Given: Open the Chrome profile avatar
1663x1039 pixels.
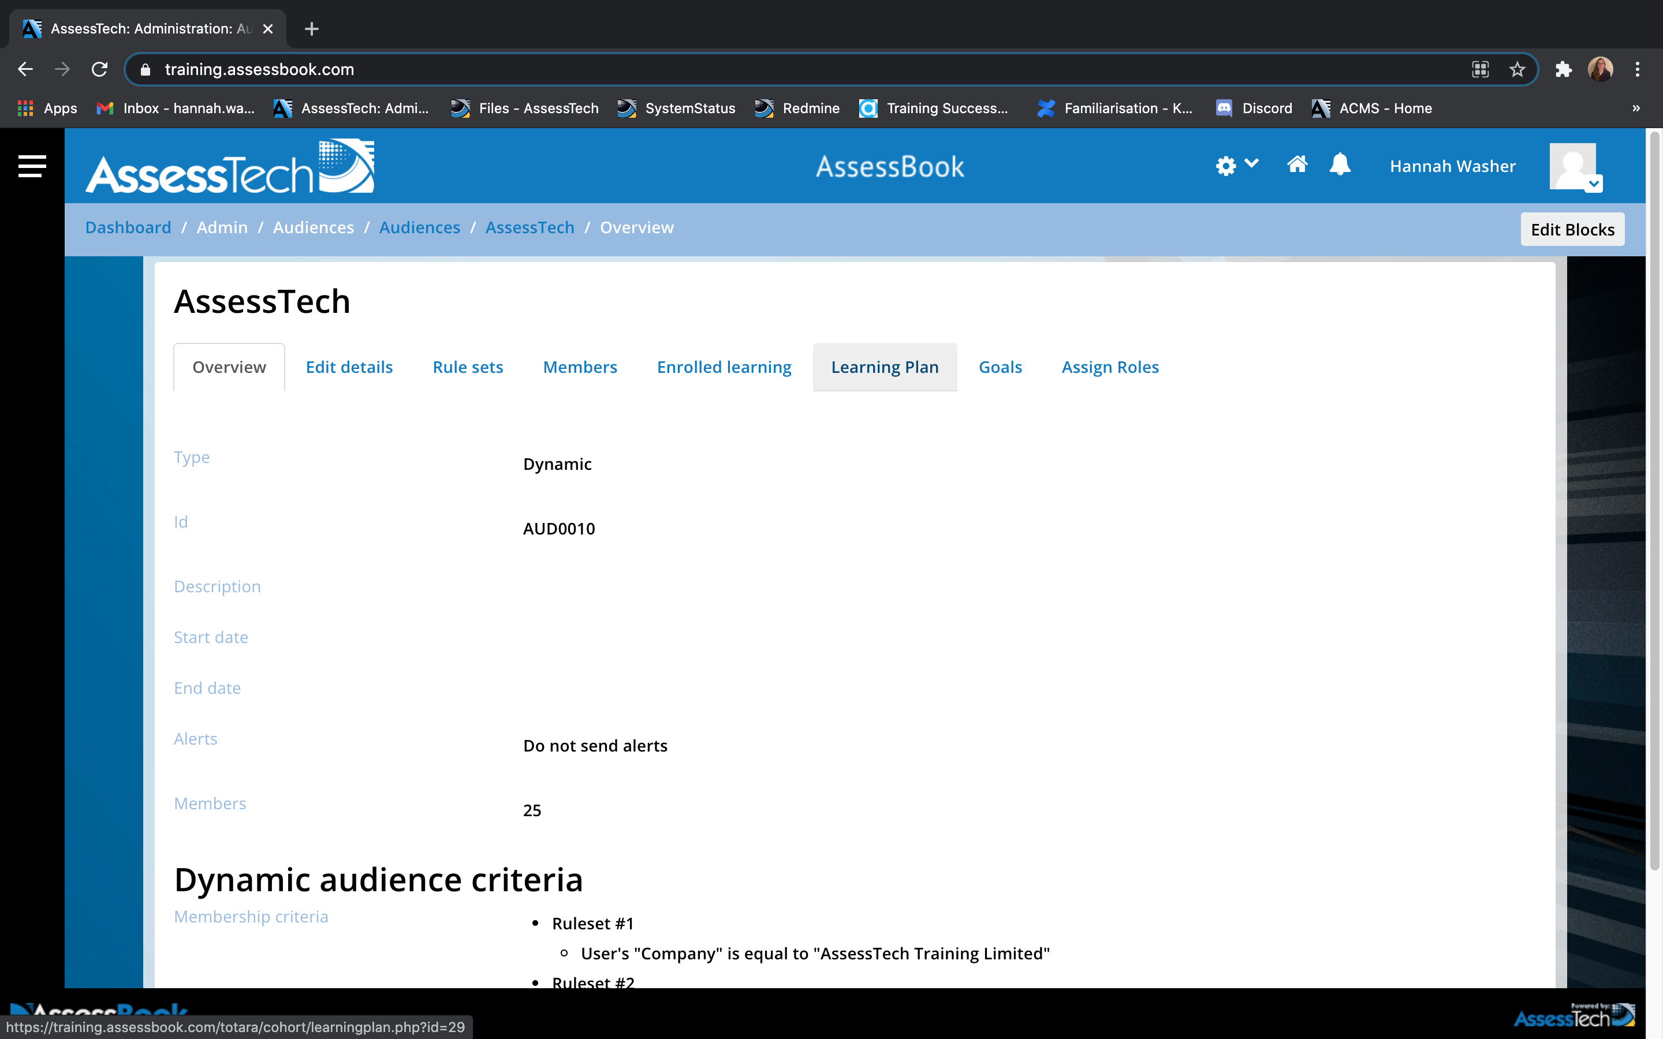Looking at the screenshot, I should coord(1601,69).
